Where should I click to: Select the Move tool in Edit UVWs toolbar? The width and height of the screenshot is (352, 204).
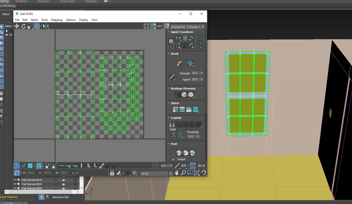click(x=16, y=26)
